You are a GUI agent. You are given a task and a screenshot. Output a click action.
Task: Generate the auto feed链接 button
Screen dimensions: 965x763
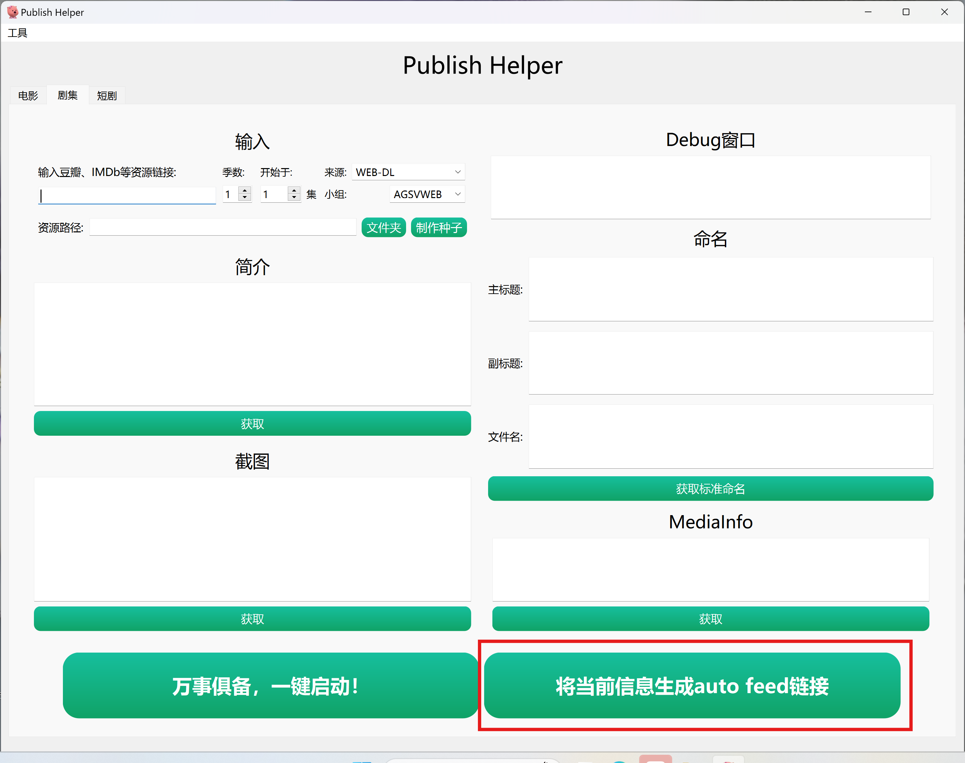point(692,686)
